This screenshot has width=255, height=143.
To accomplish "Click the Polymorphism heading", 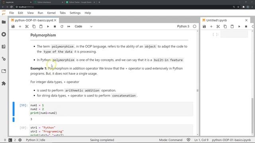I will [43, 35].
